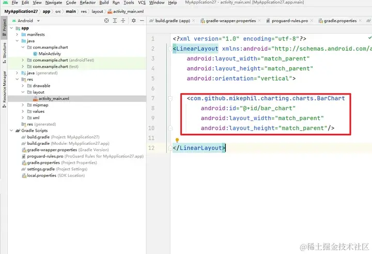
Task: Open the VCS menu
Action: click(142, 3)
